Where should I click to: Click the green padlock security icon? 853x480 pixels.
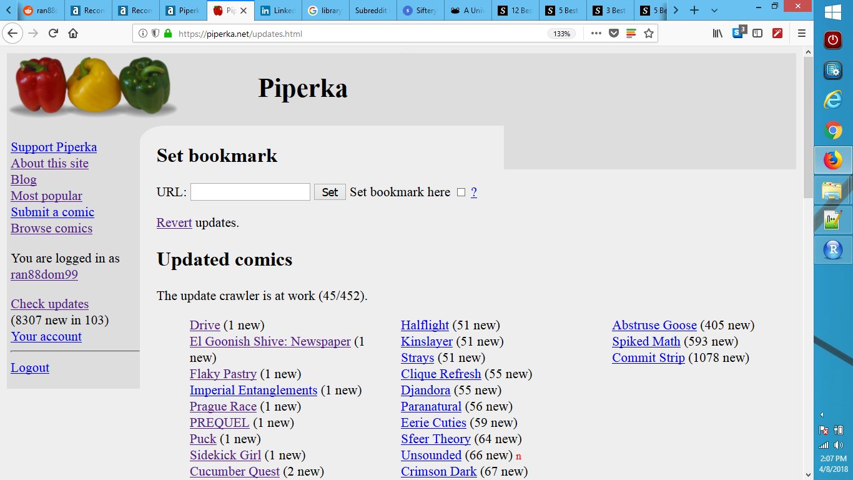[167, 33]
